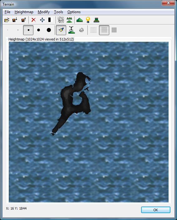Select the height level tool with arrows

[x=71, y=30]
